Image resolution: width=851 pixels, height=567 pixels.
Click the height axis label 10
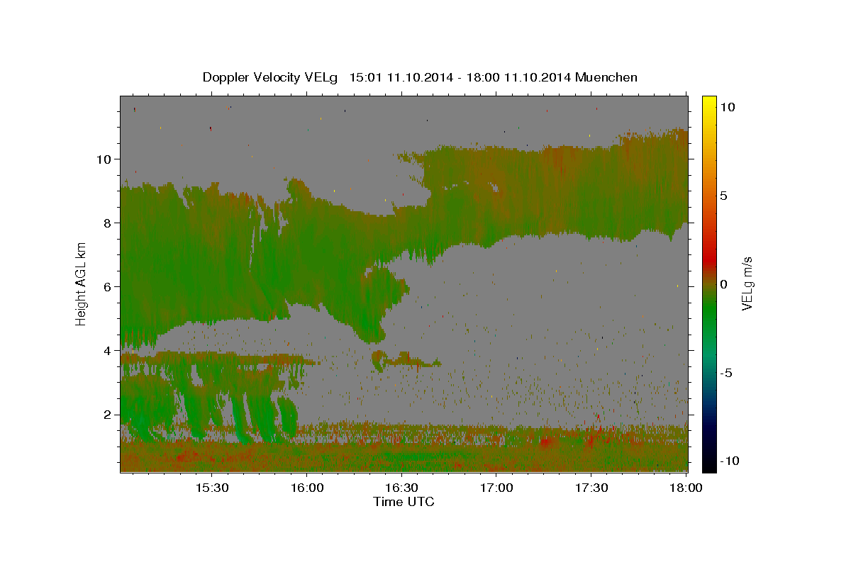point(104,159)
